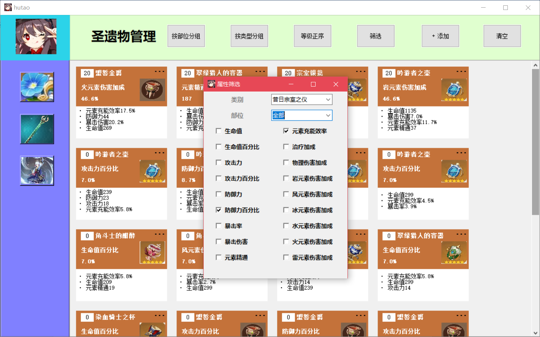Open ... menu on 岩元素伤害加成 吟游者之壶 card
540x337 pixels.
tap(461, 72)
